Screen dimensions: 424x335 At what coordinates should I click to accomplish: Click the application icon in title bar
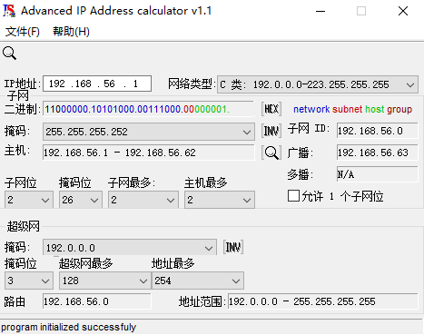[9, 11]
